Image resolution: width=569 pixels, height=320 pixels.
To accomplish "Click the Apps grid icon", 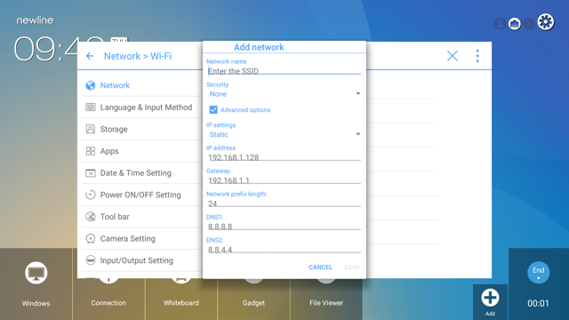I will click(x=91, y=151).
